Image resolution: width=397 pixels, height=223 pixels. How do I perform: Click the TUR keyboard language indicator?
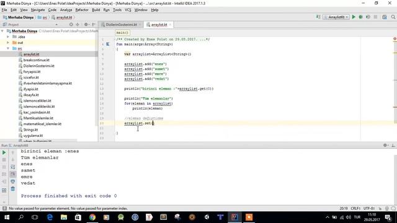point(357,217)
